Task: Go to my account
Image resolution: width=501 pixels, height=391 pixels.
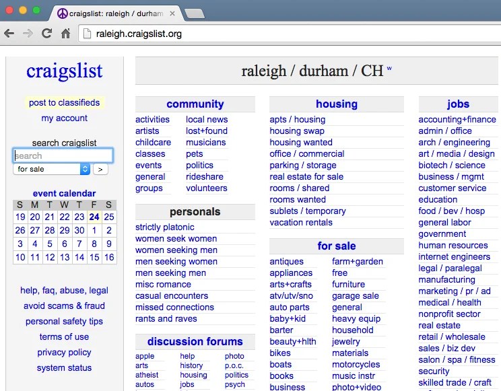Action: point(64,118)
